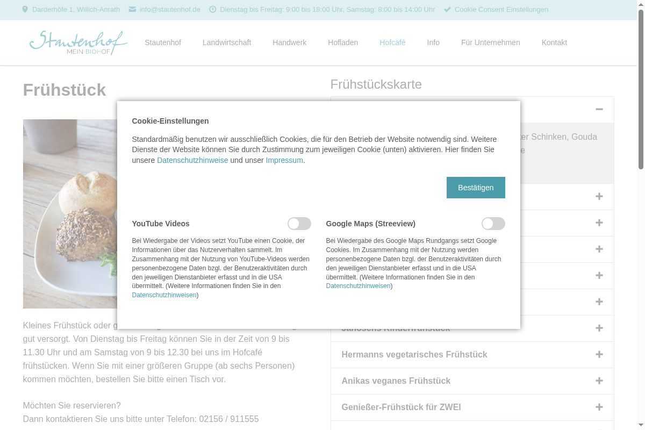Viewport: 645px width, 430px height.
Task: Collapse the open menu section with minus icon
Action: coord(599,109)
